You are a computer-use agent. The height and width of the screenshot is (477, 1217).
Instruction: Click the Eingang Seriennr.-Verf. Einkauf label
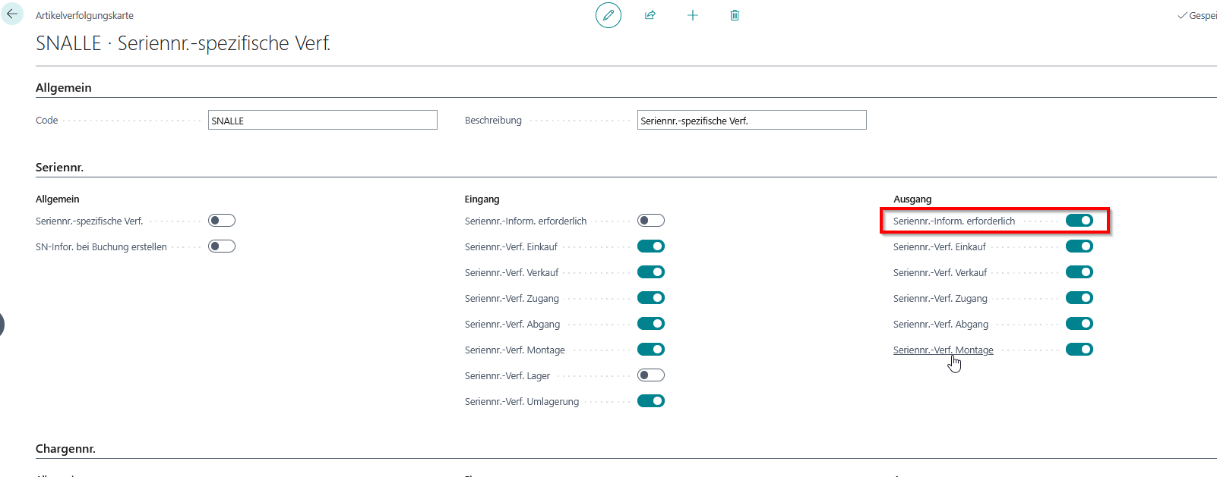click(x=511, y=247)
